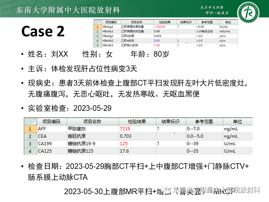Click the blue HBeAb1 result 0.03
The image size is (269, 202).
pyautogui.click(x=157, y=41)
